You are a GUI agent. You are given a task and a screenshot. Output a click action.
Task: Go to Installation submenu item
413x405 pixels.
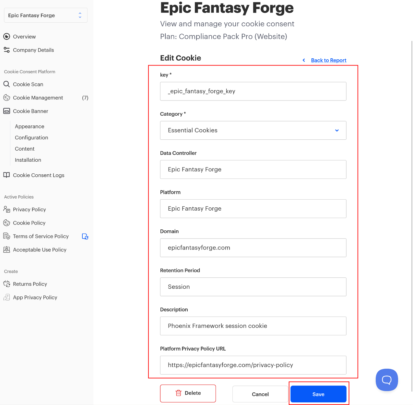pyautogui.click(x=28, y=160)
